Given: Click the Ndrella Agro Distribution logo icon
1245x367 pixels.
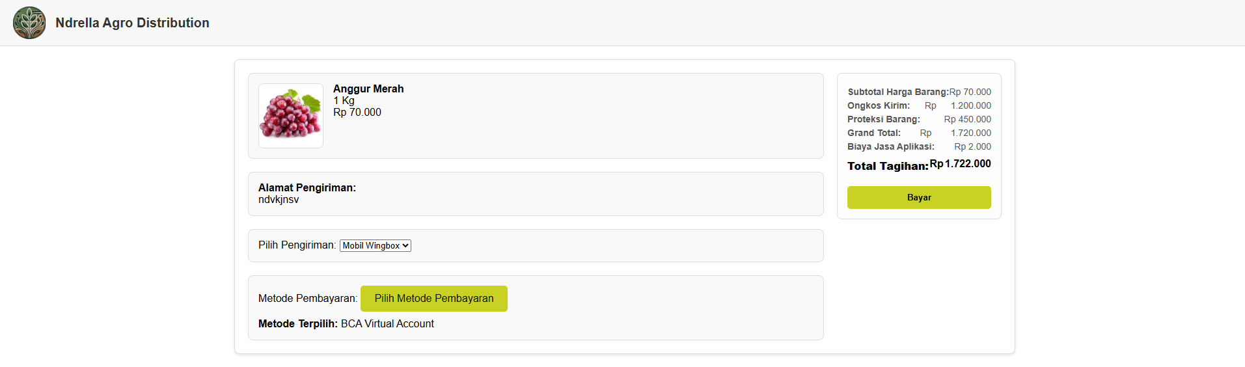Looking at the screenshot, I should coord(29,23).
